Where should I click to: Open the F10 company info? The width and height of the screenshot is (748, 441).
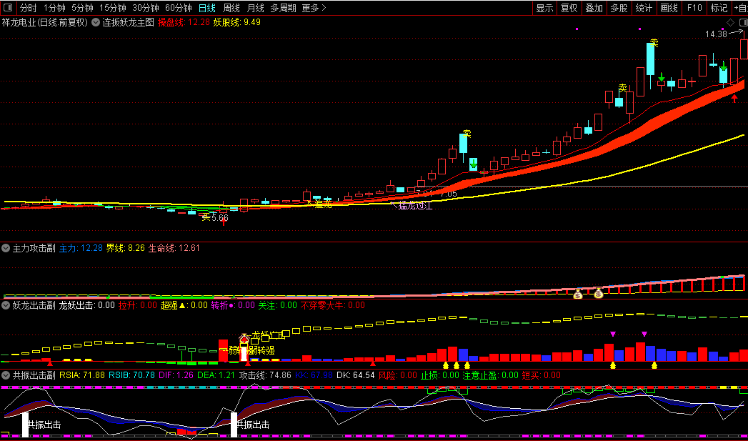point(694,8)
